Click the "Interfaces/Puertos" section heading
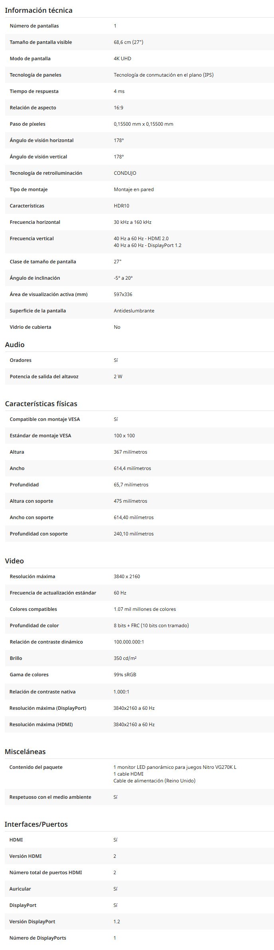Viewport: 274px width, 950px height. [x=36, y=824]
